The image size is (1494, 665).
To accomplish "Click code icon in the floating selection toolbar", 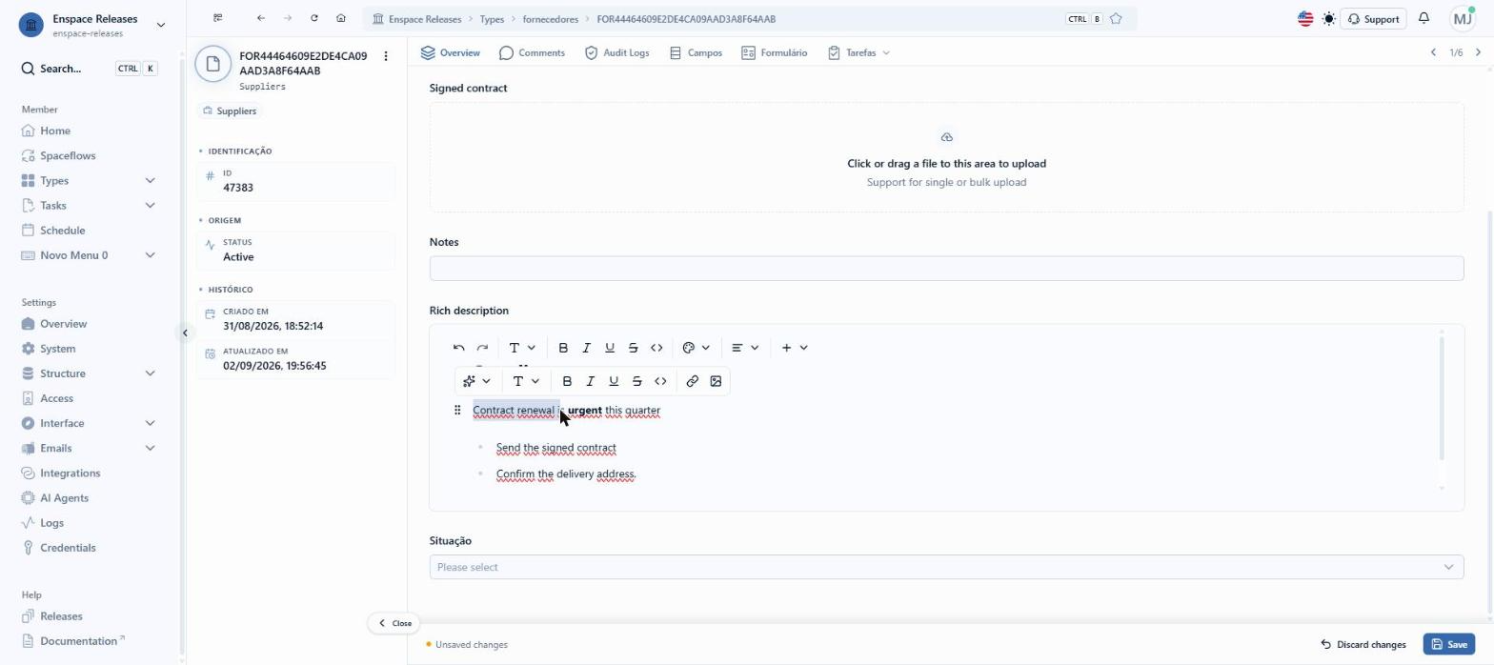I will click(660, 381).
